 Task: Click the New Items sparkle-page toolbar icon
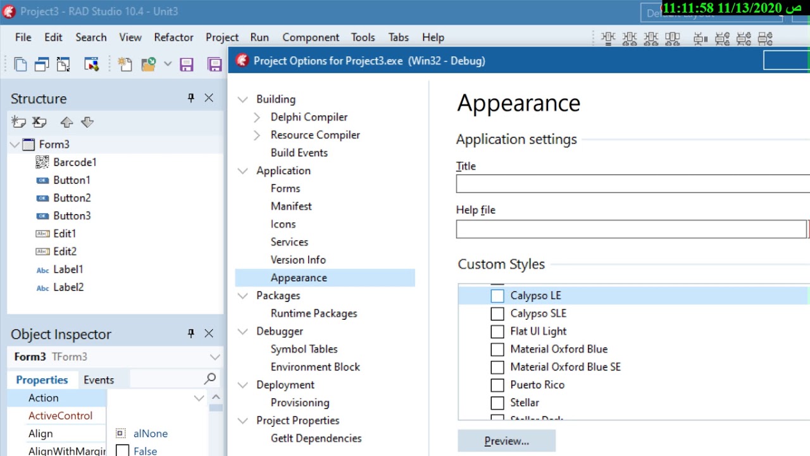point(125,64)
